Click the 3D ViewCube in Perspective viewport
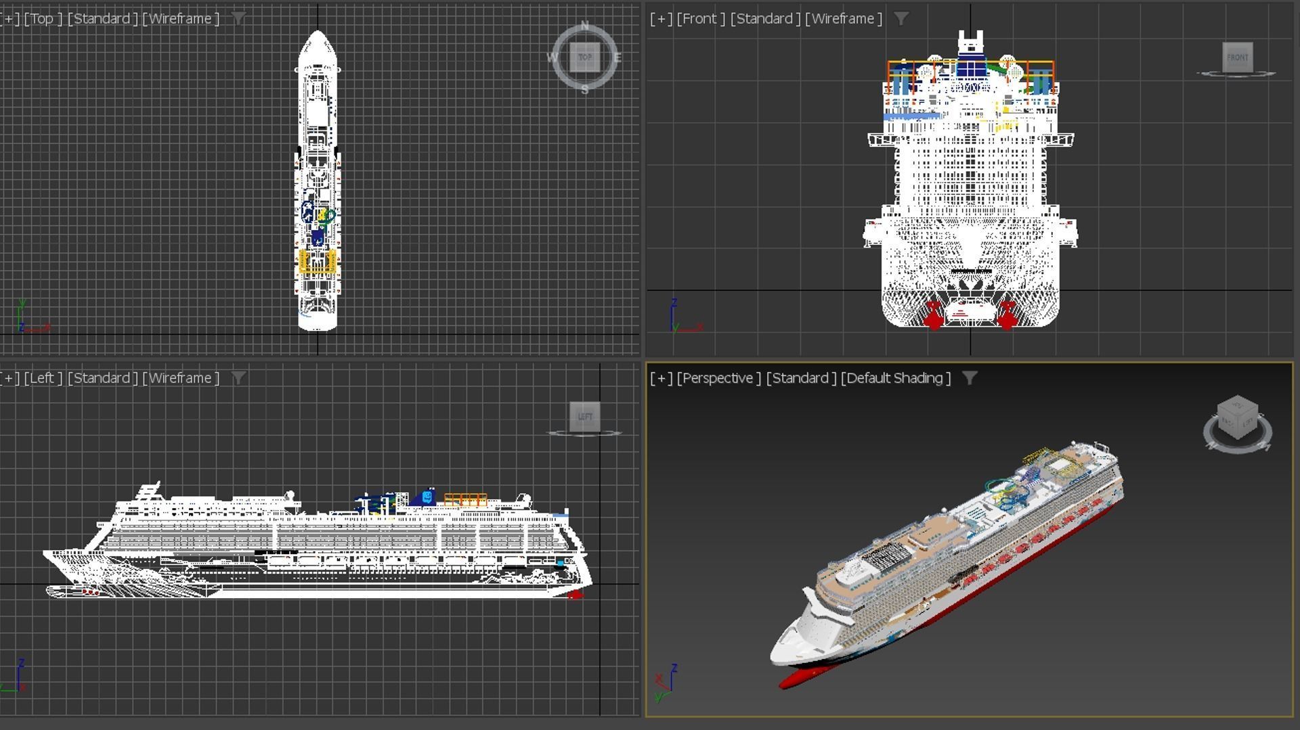This screenshot has height=730, width=1300. (1238, 417)
